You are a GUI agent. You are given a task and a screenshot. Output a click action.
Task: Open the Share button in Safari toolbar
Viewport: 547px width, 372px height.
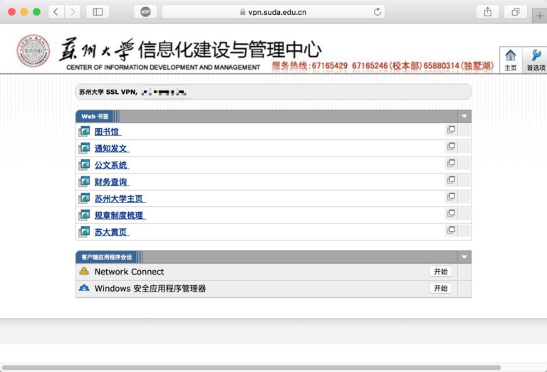pos(488,12)
